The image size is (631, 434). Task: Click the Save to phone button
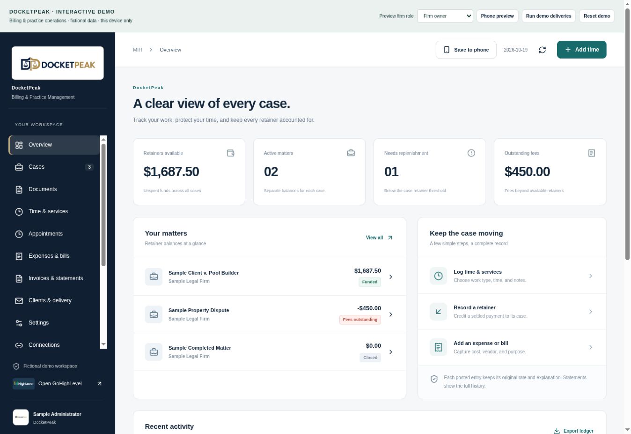click(466, 50)
